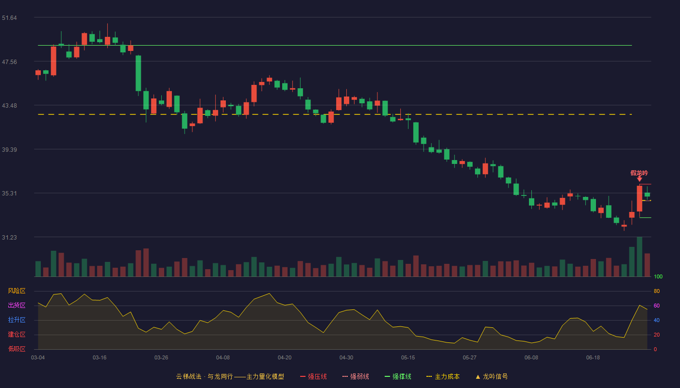Click the 假龙吟 signal marker label
Viewport: 680px width, 388px height.
(639, 173)
